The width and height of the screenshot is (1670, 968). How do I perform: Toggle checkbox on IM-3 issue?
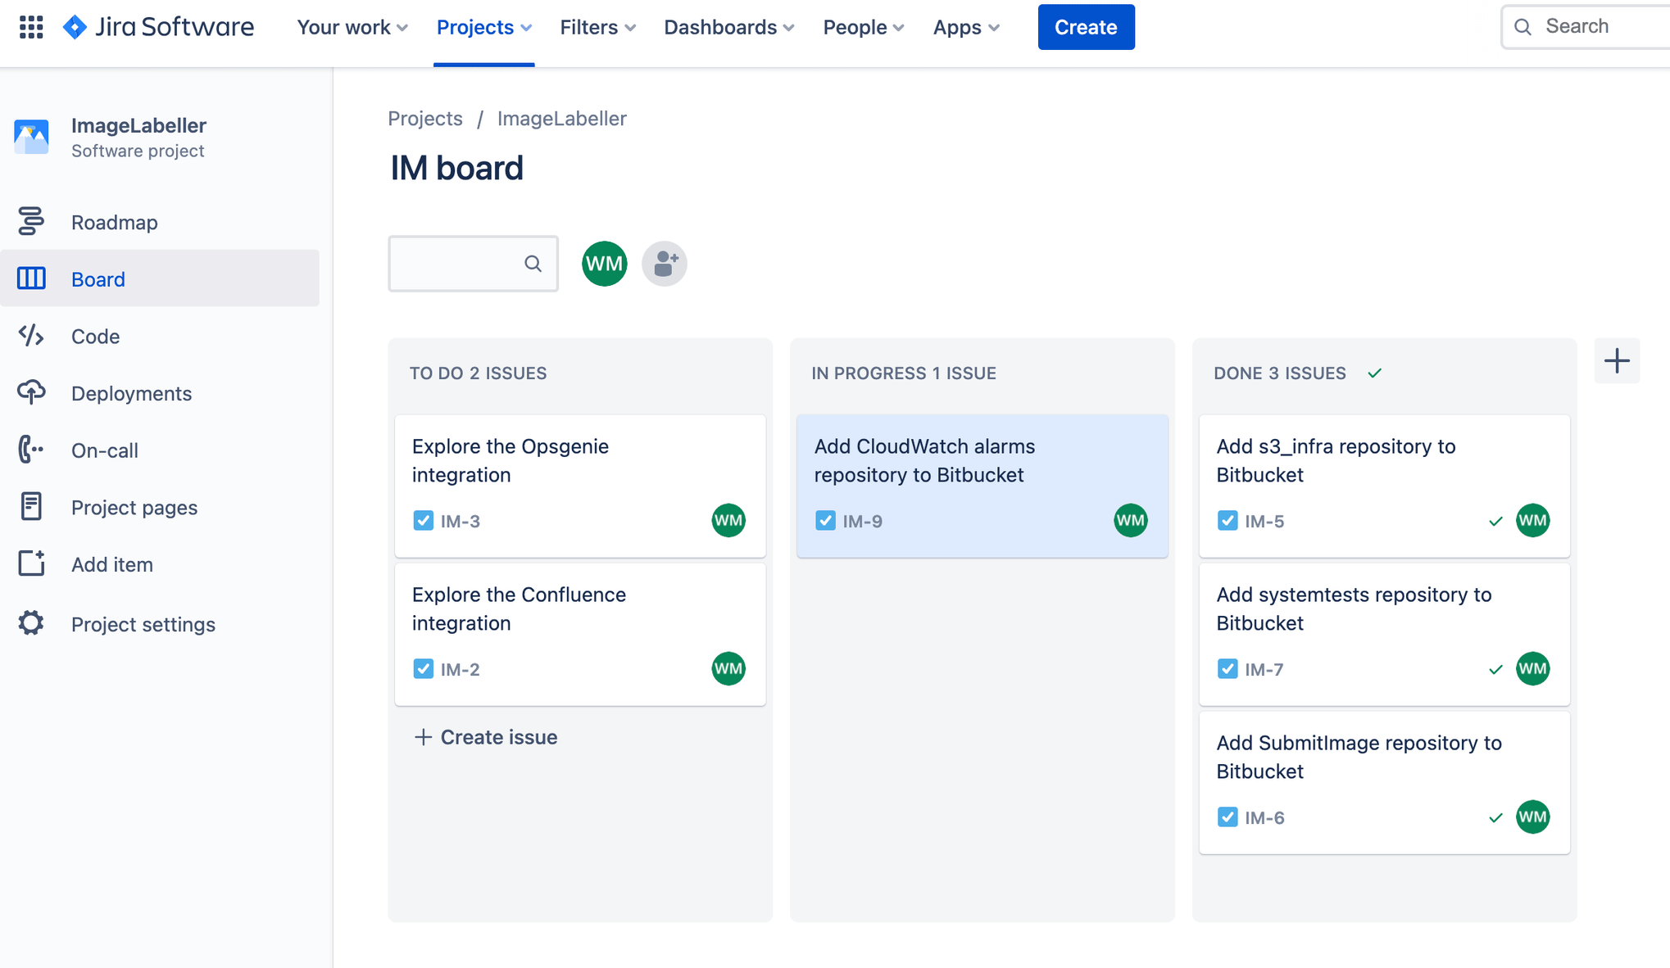pyautogui.click(x=423, y=520)
